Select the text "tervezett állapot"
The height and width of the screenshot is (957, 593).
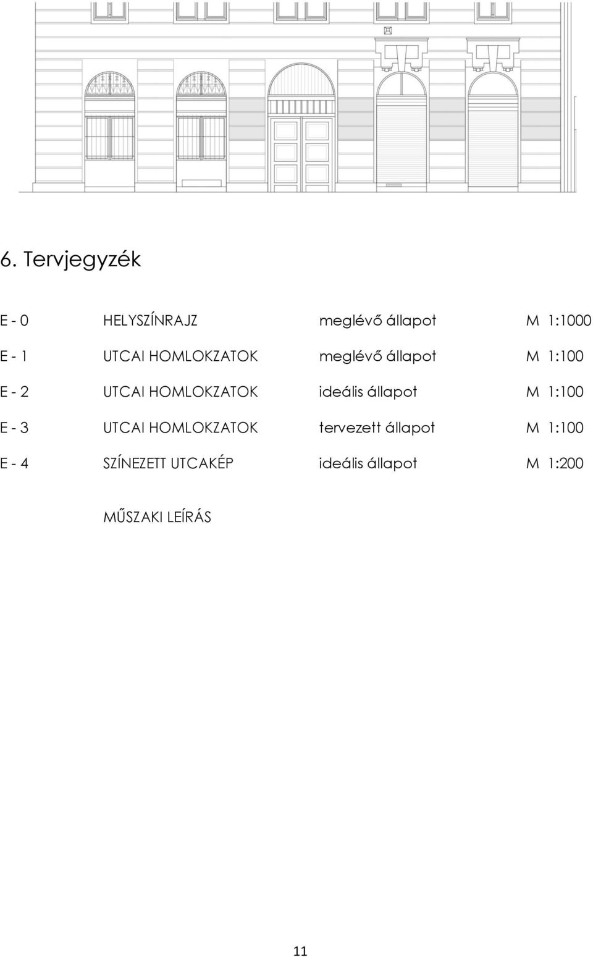pos(377,428)
